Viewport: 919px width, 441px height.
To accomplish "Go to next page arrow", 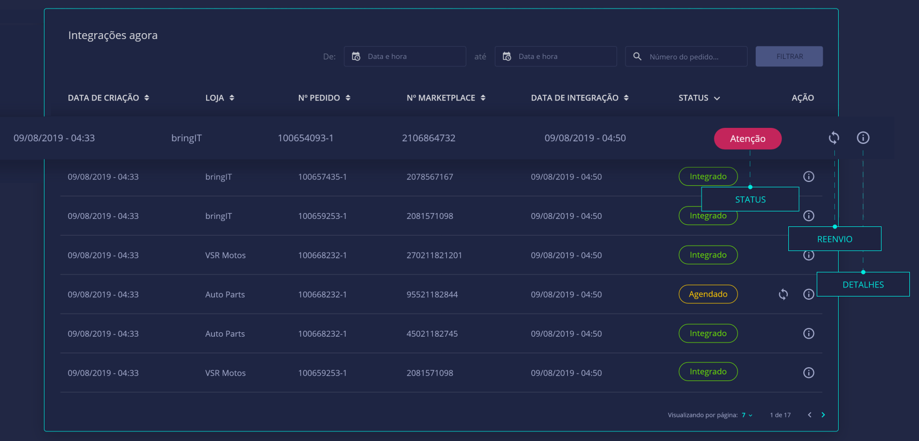I will pyautogui.click(x=823, y=415).
